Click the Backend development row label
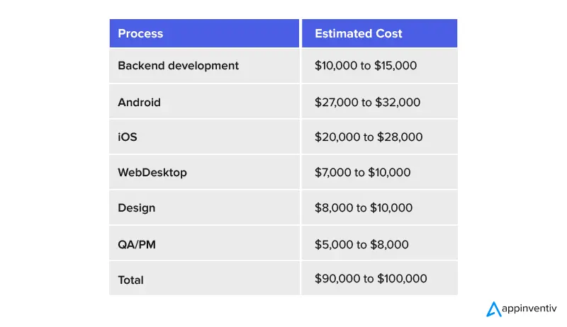The image size is (567, 327). coord(178,66)
